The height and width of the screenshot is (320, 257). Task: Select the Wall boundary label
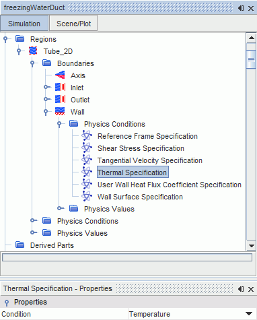tap(77, 112)
